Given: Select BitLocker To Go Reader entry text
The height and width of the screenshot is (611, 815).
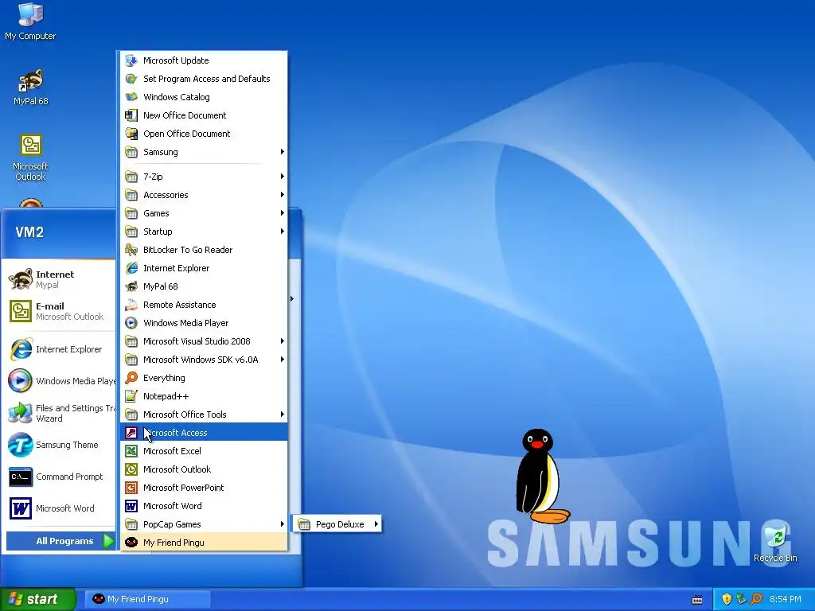Looking at the screenshot, I should (188, 250).
